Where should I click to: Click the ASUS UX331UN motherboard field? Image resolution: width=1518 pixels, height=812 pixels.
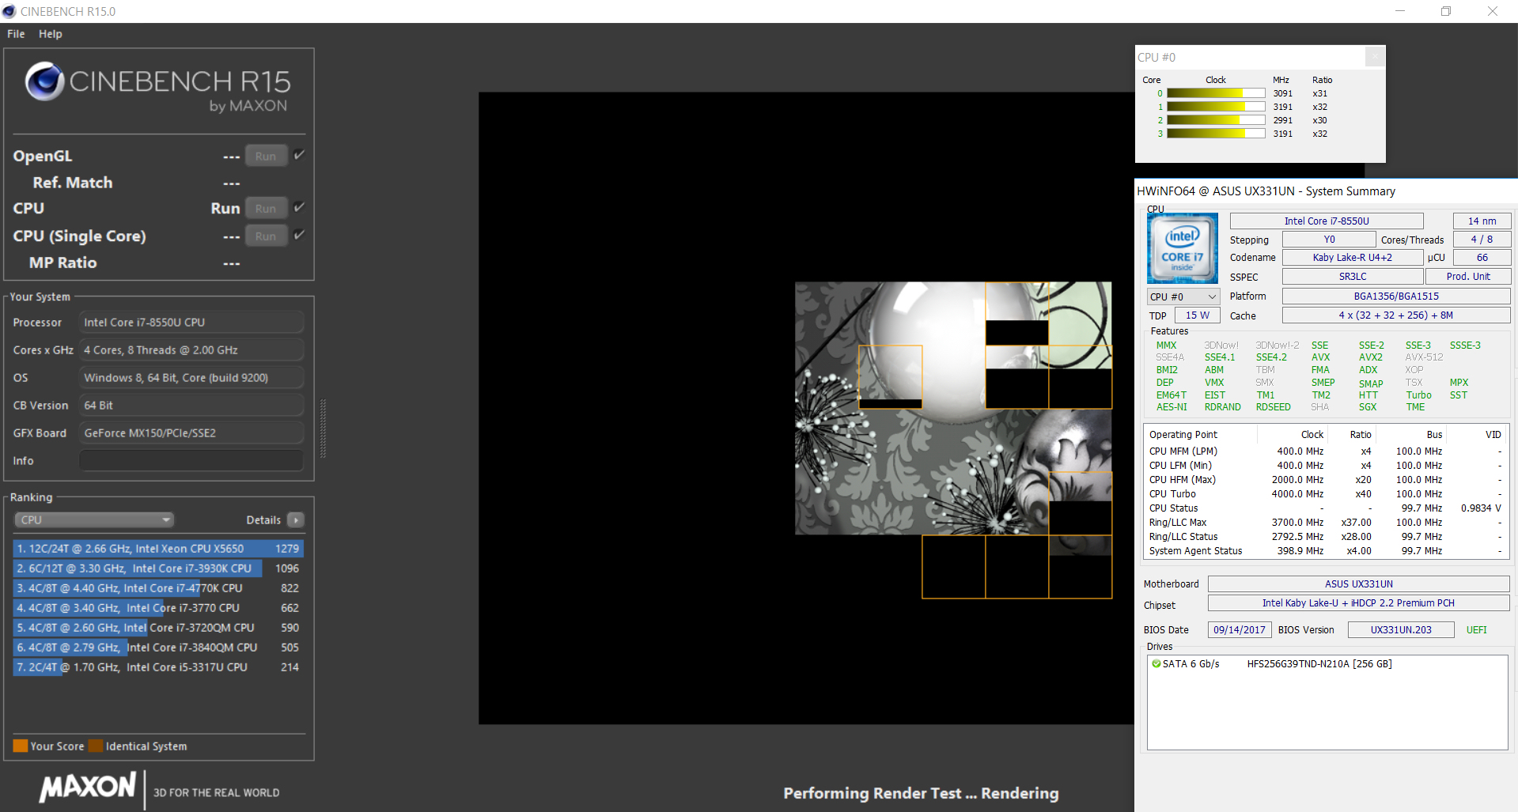[1358, 584]
